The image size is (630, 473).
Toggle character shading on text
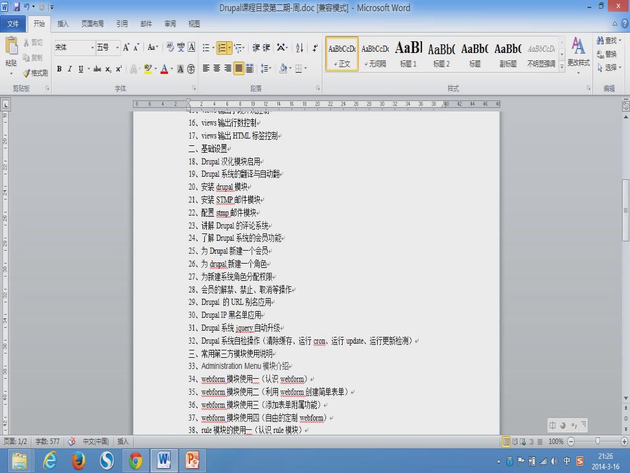[x=180, y=69]
